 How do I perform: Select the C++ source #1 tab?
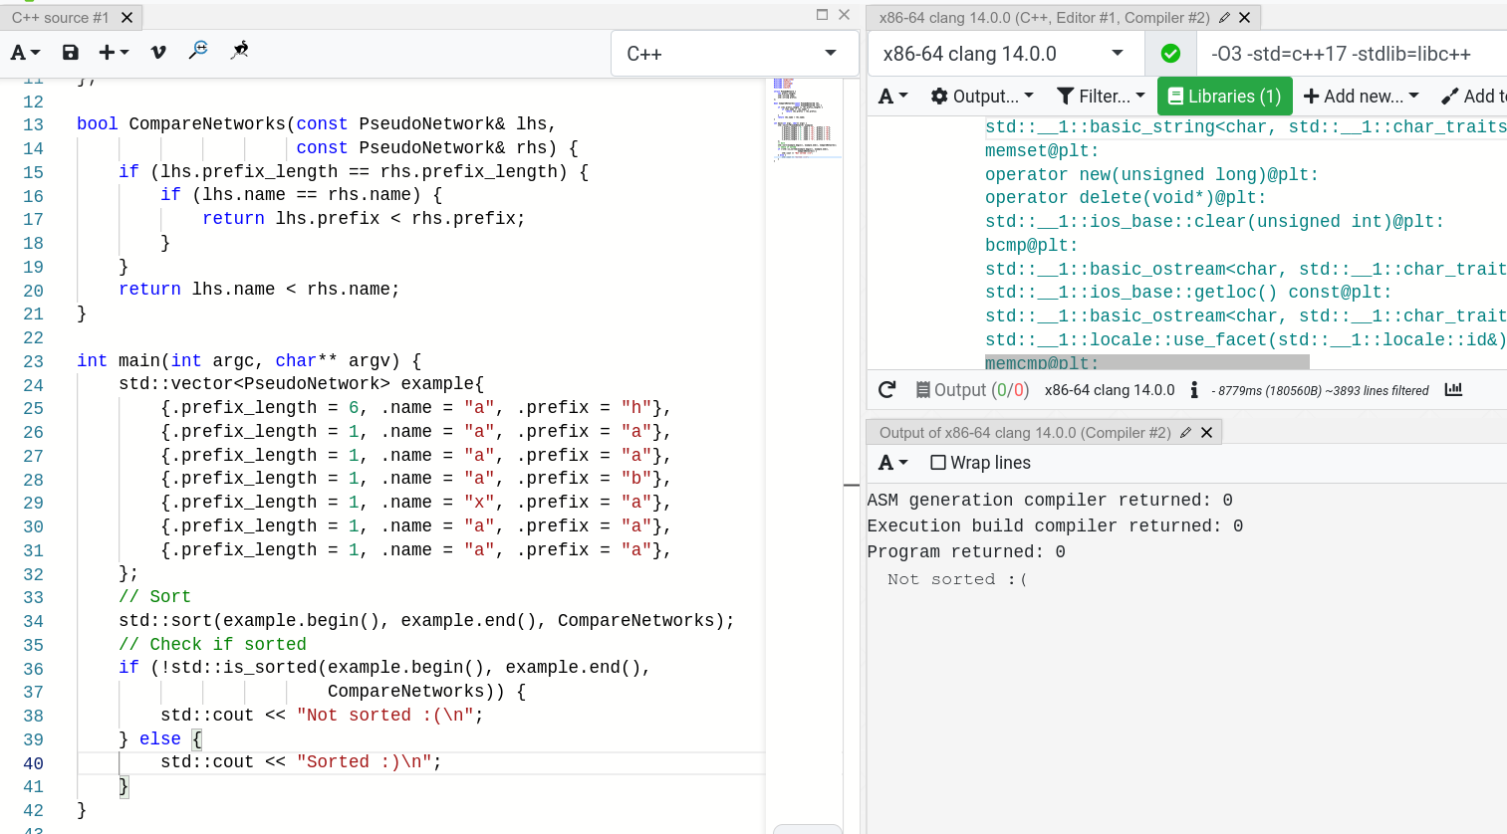60,18
